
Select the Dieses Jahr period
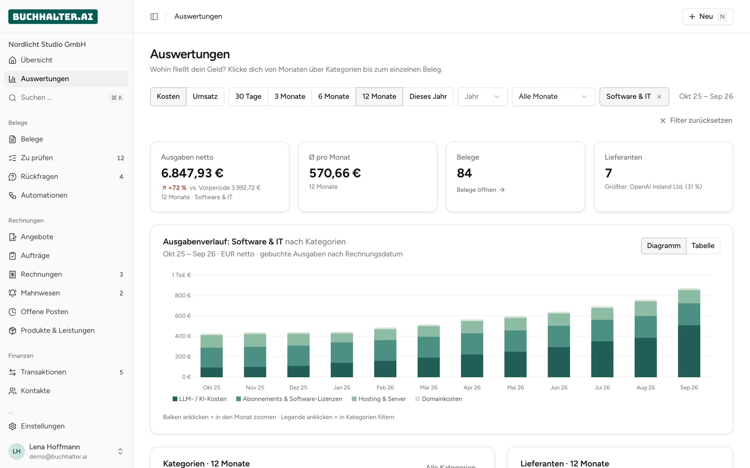pos(428,96)
